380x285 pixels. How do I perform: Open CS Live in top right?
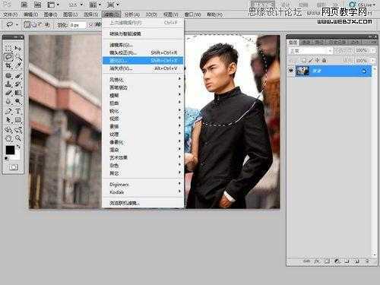pos(363,5)
